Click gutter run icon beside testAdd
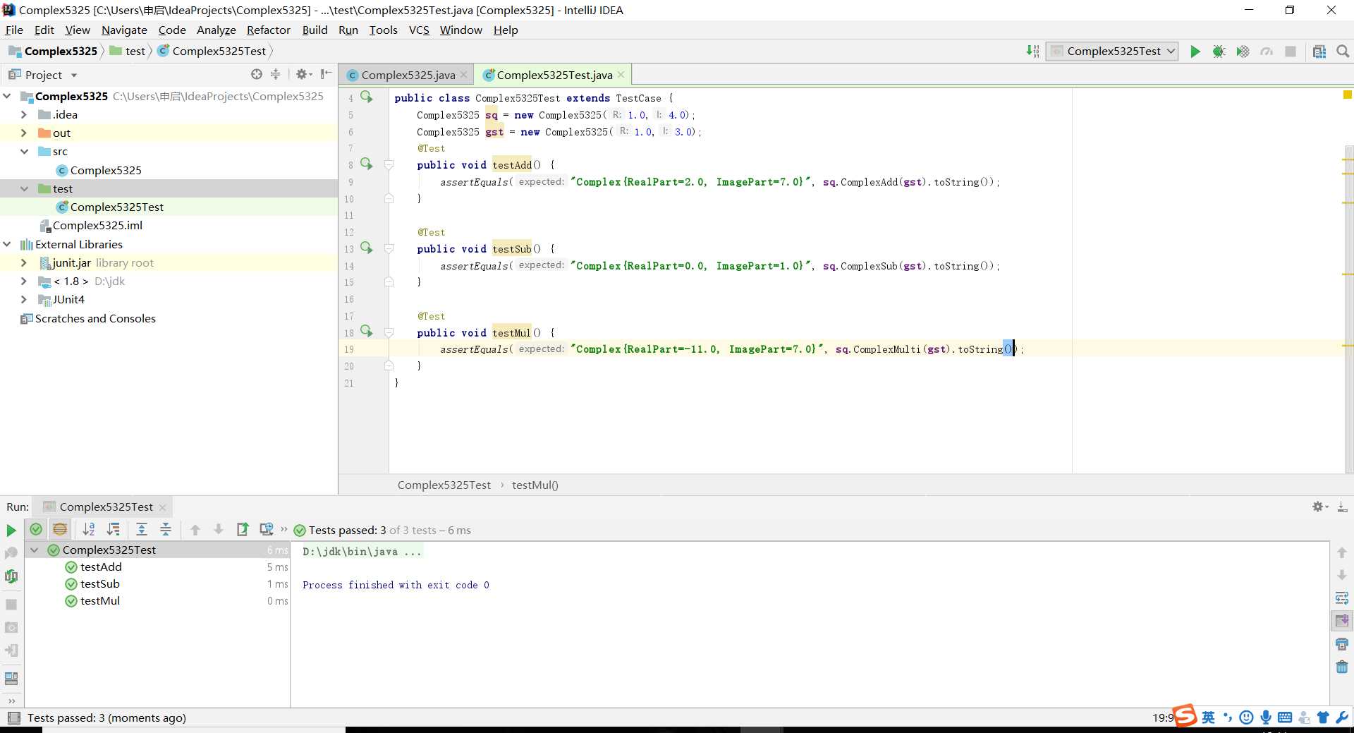Image resolution: width=1354 pixels, height=733 pixels. [x=367, y=164]
